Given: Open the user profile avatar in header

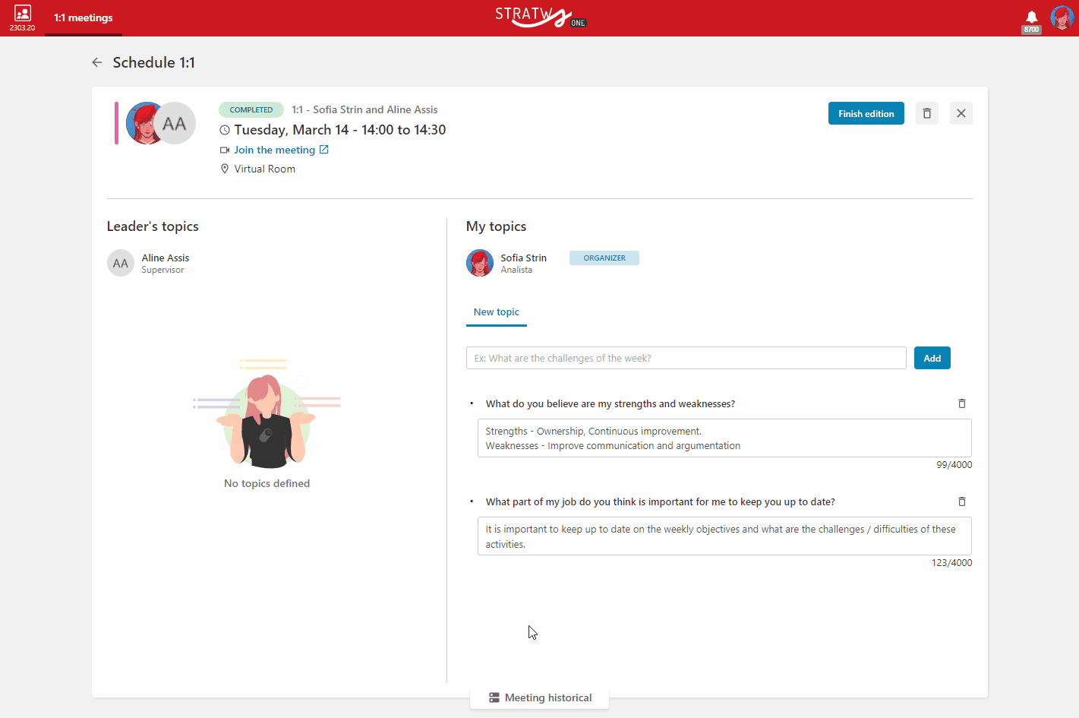Looking at the screenshot, I should point(1062,17).
